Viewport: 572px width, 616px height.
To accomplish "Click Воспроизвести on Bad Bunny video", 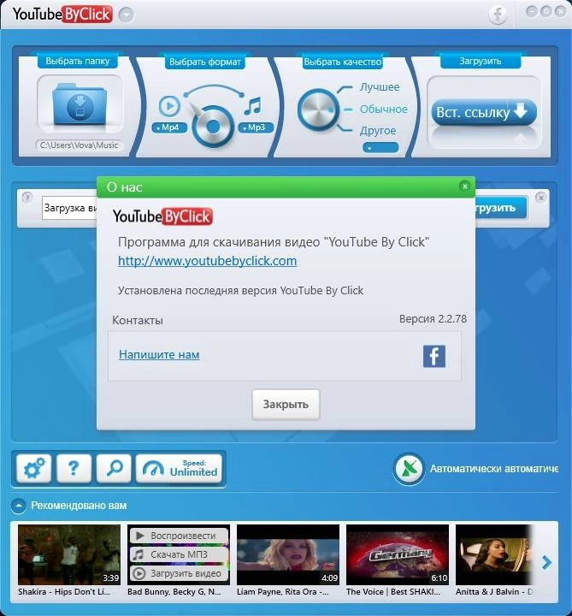I will [x=179, y=536].
